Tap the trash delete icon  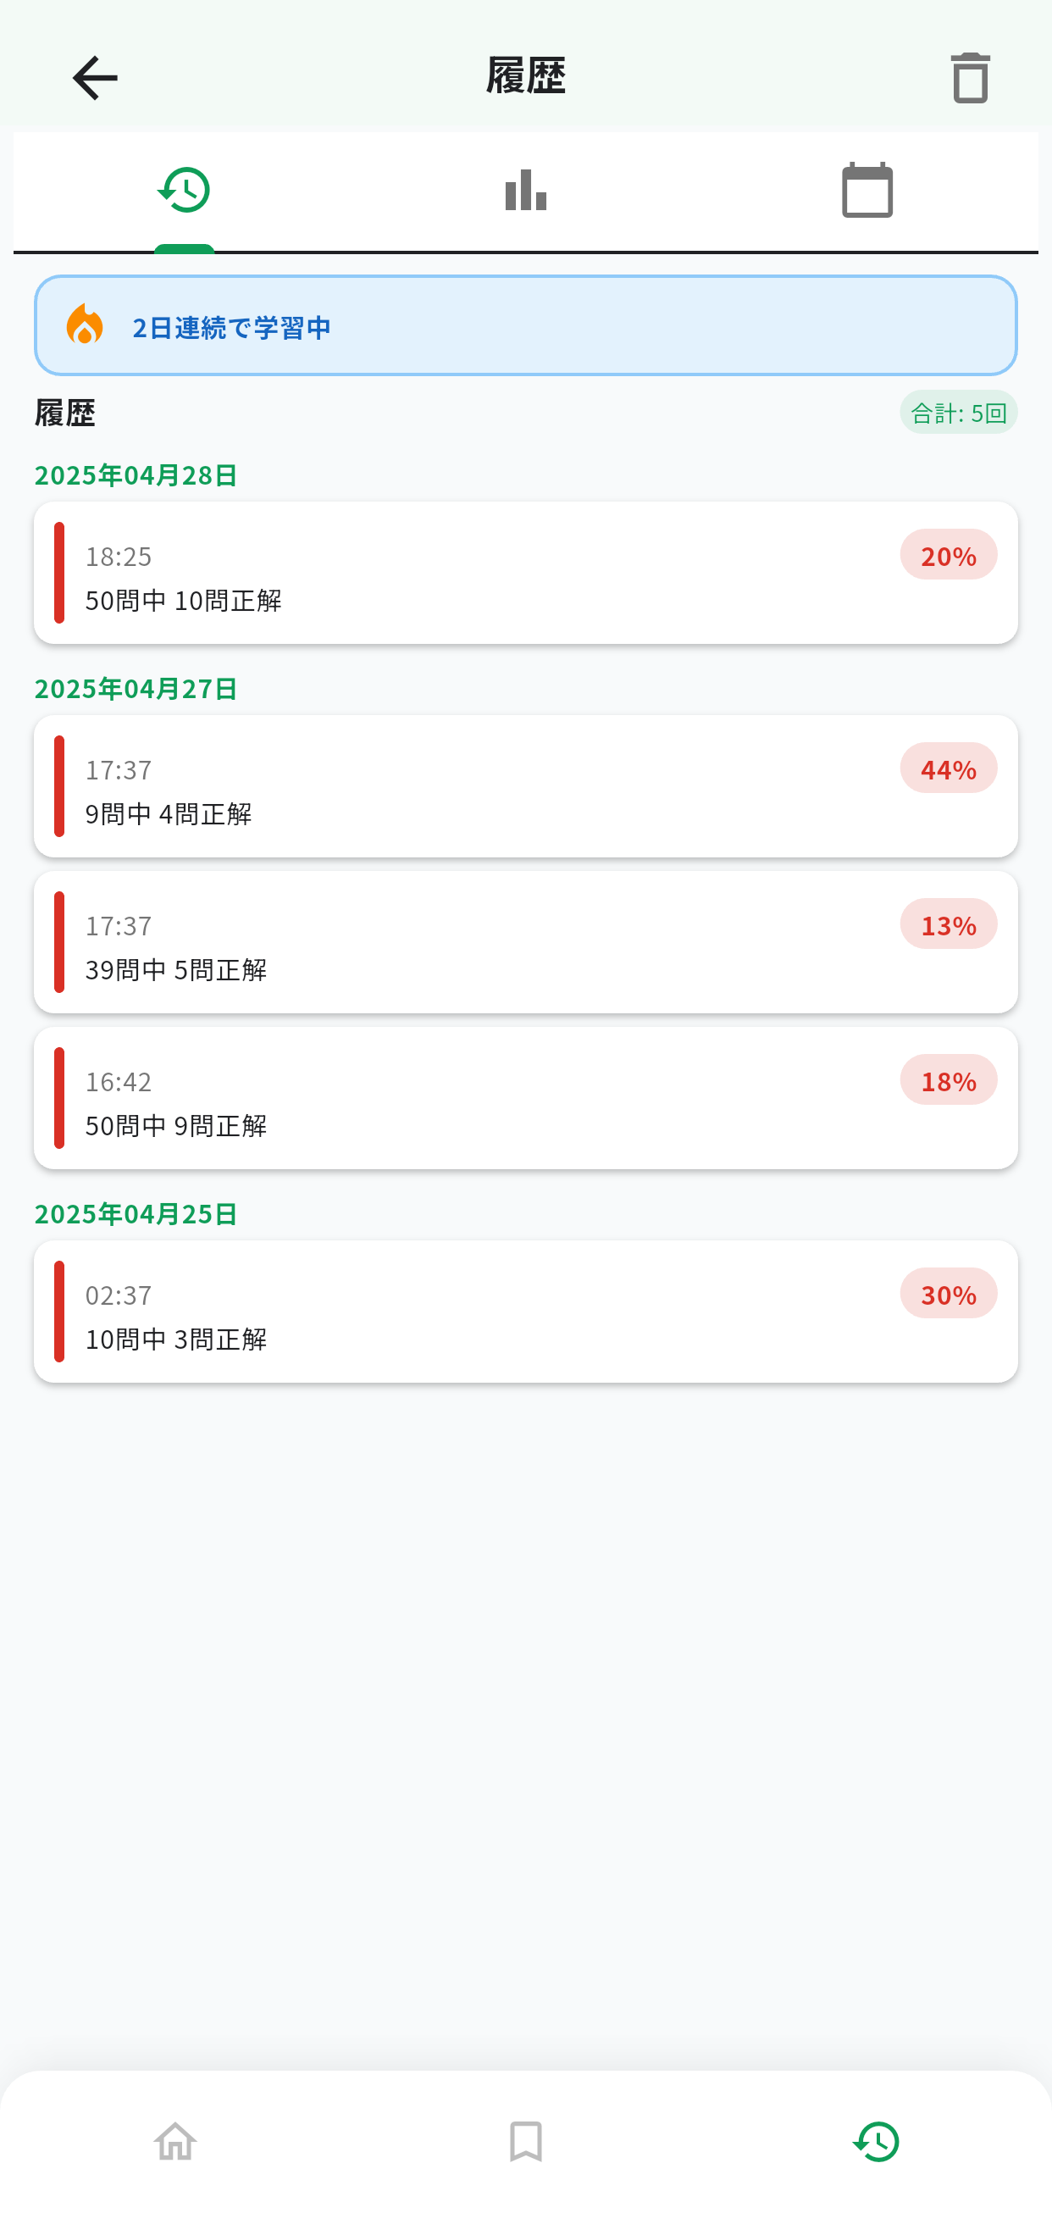pyautogui.click(x=971, y=78)
